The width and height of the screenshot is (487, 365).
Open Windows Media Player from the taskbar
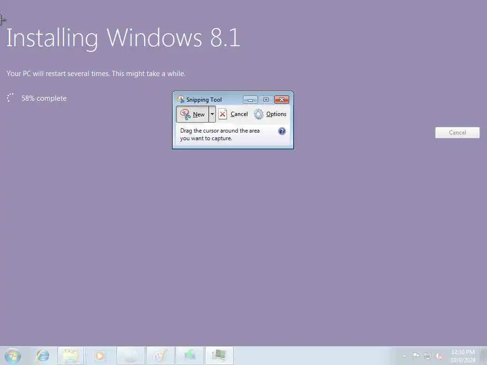(x=100, y=355)
